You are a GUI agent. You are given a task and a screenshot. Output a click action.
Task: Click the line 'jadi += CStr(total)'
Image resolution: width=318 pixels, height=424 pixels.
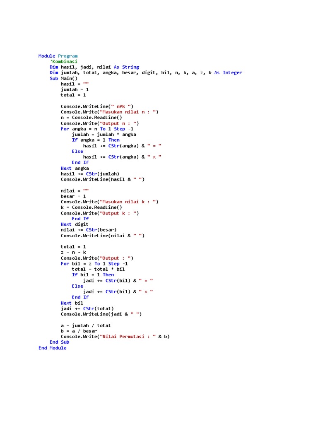coord(87,308)
